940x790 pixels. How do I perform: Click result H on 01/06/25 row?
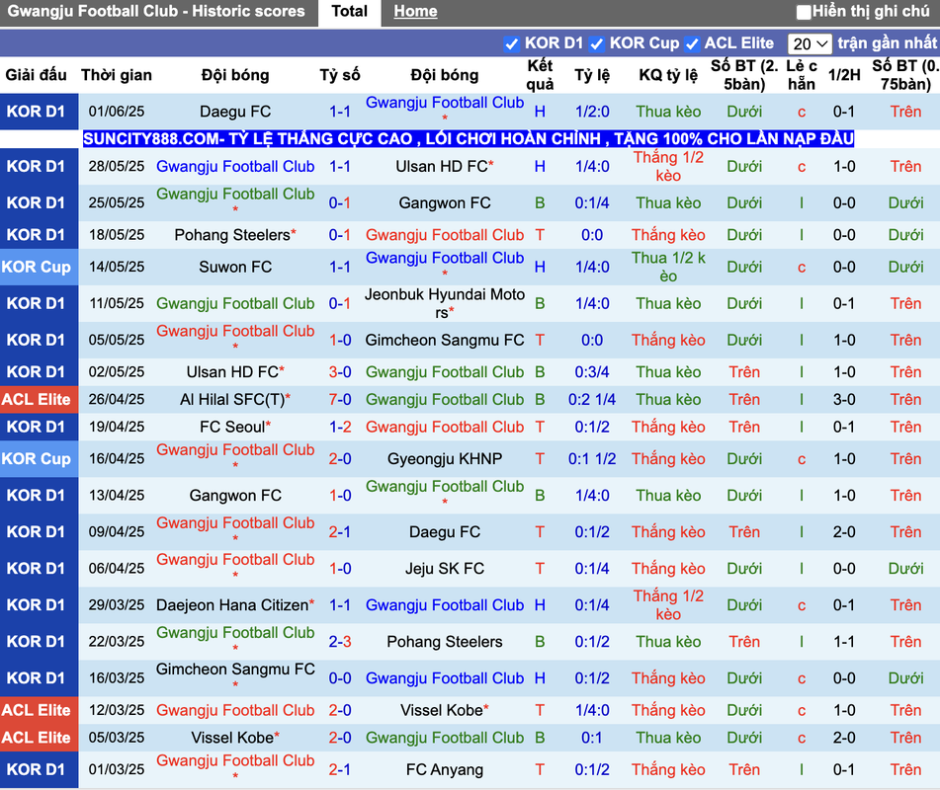click(540, 112)
